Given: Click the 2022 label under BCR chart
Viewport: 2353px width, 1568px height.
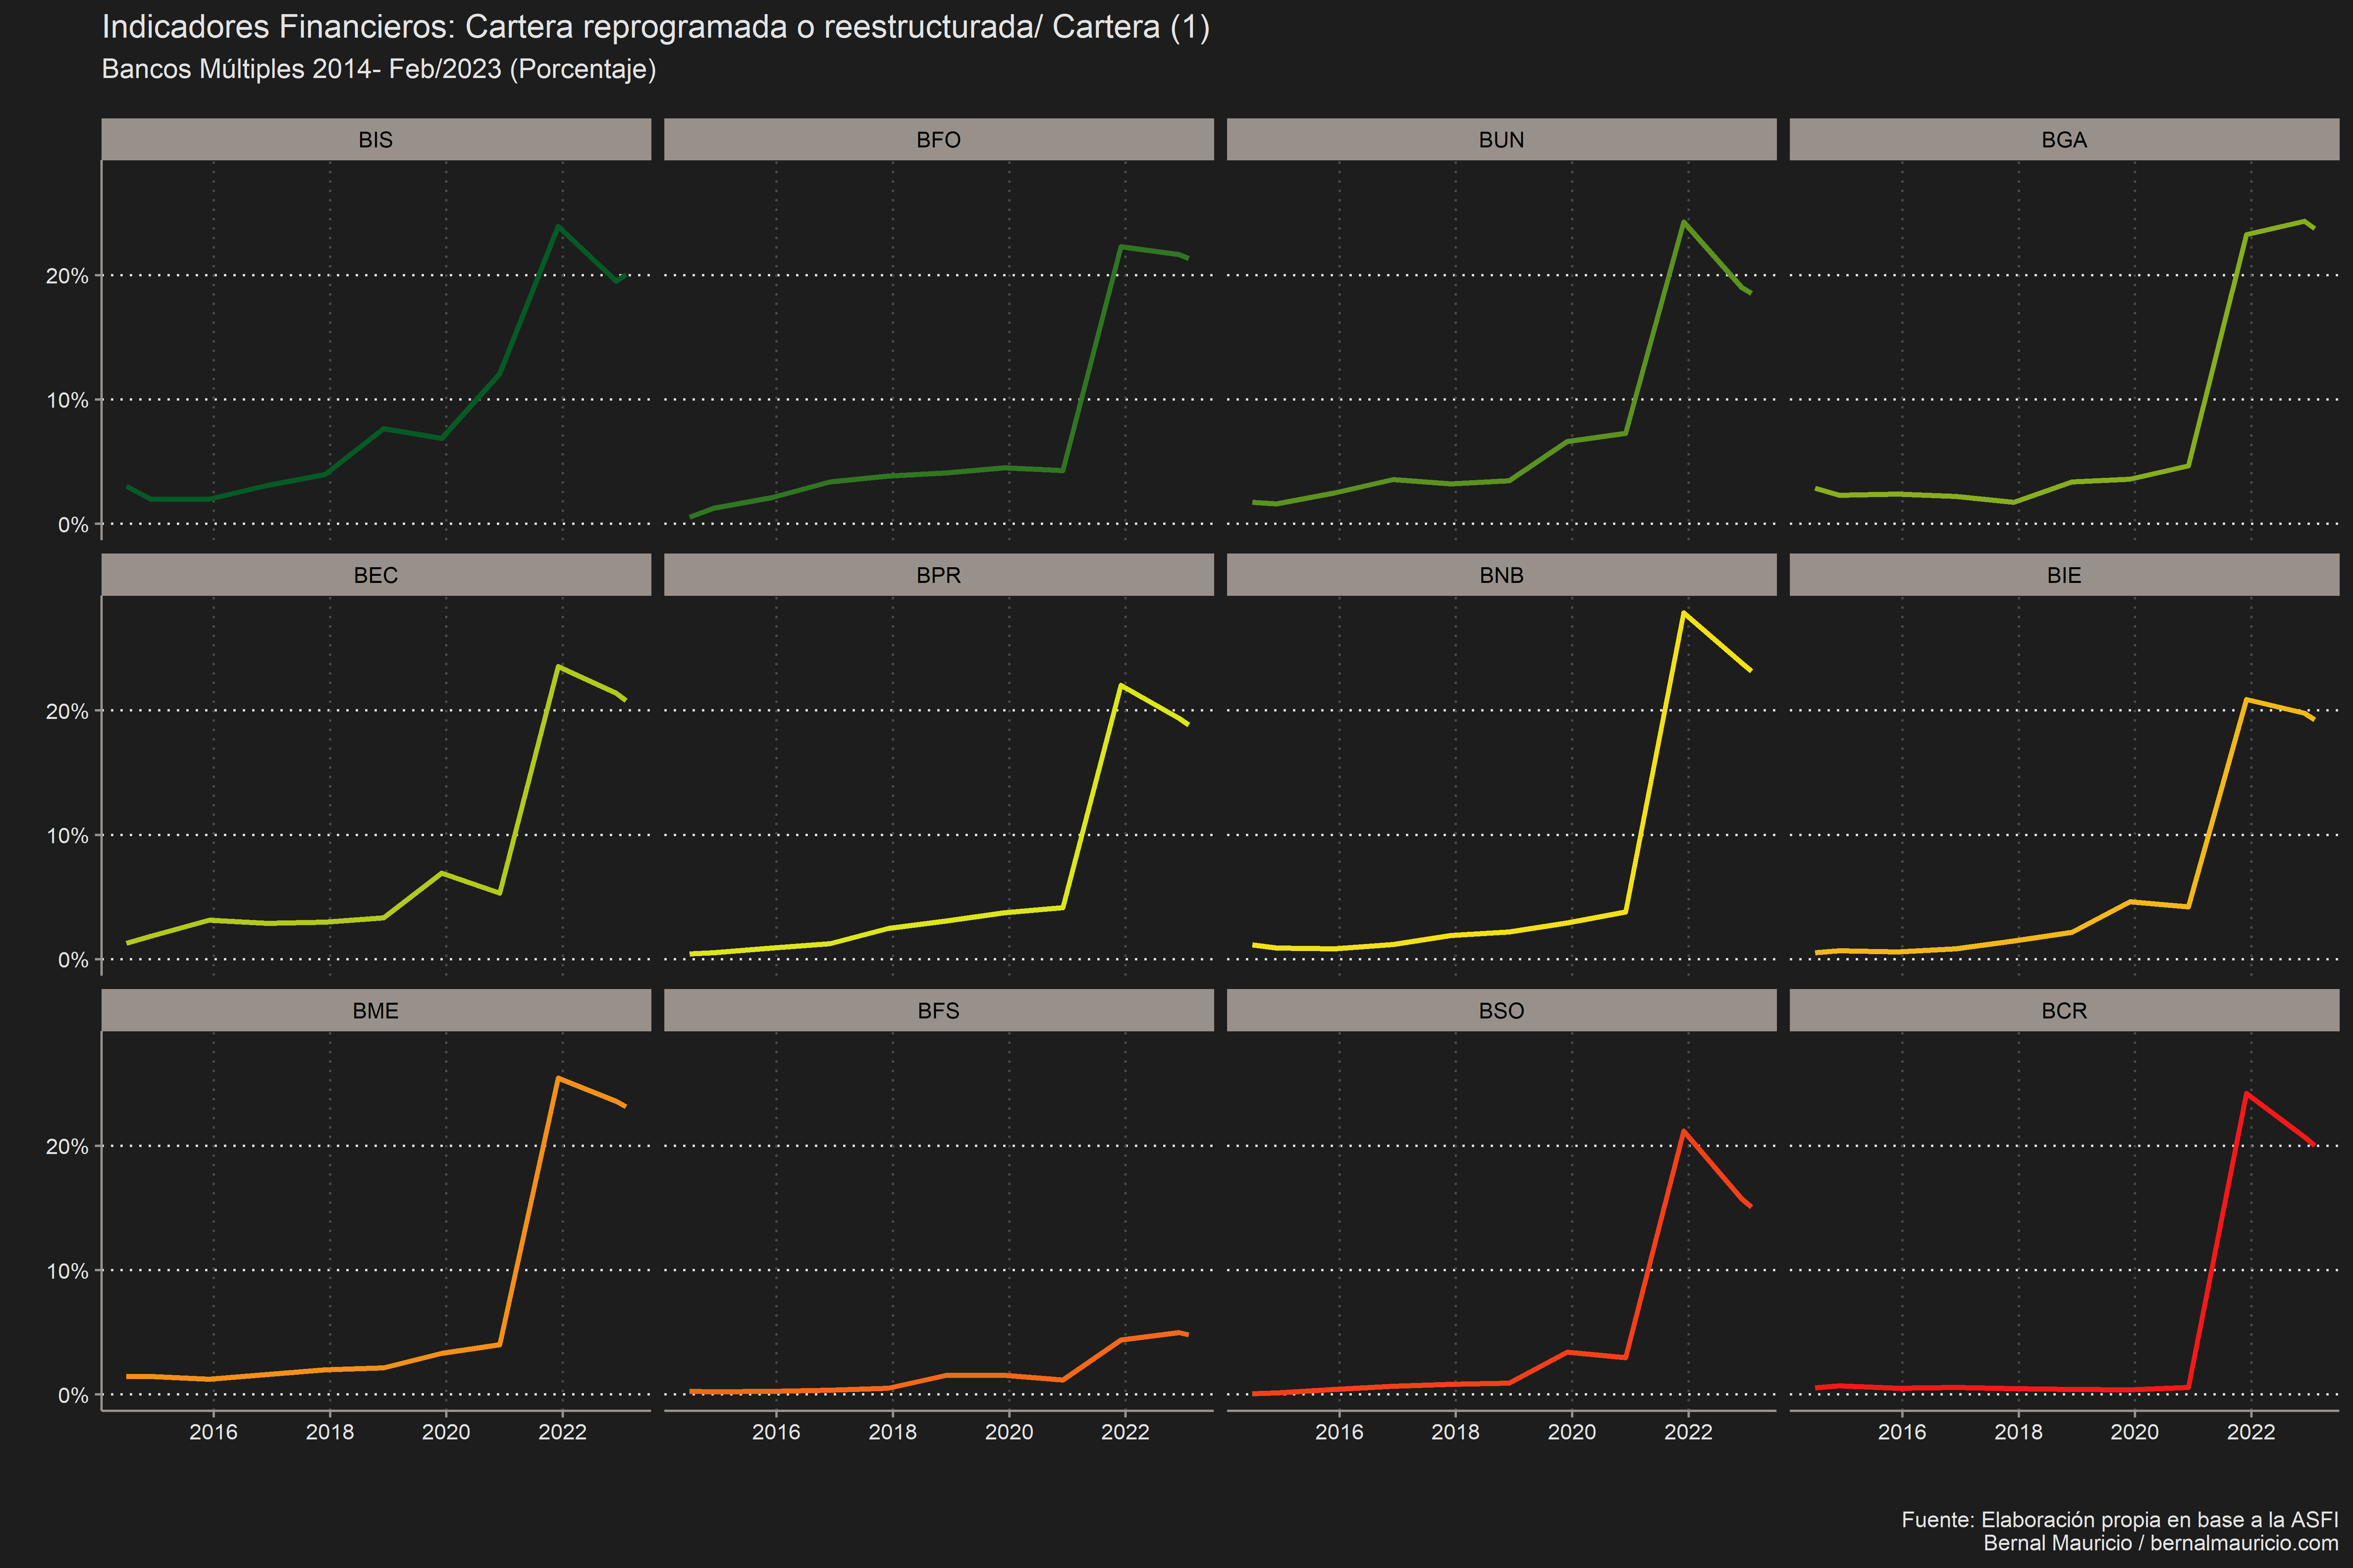Looking at the screenshot, I should click(x=2251, y=1432).
